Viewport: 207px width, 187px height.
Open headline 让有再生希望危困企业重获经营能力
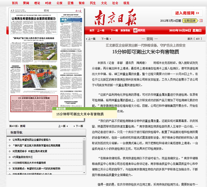(31, 140)
